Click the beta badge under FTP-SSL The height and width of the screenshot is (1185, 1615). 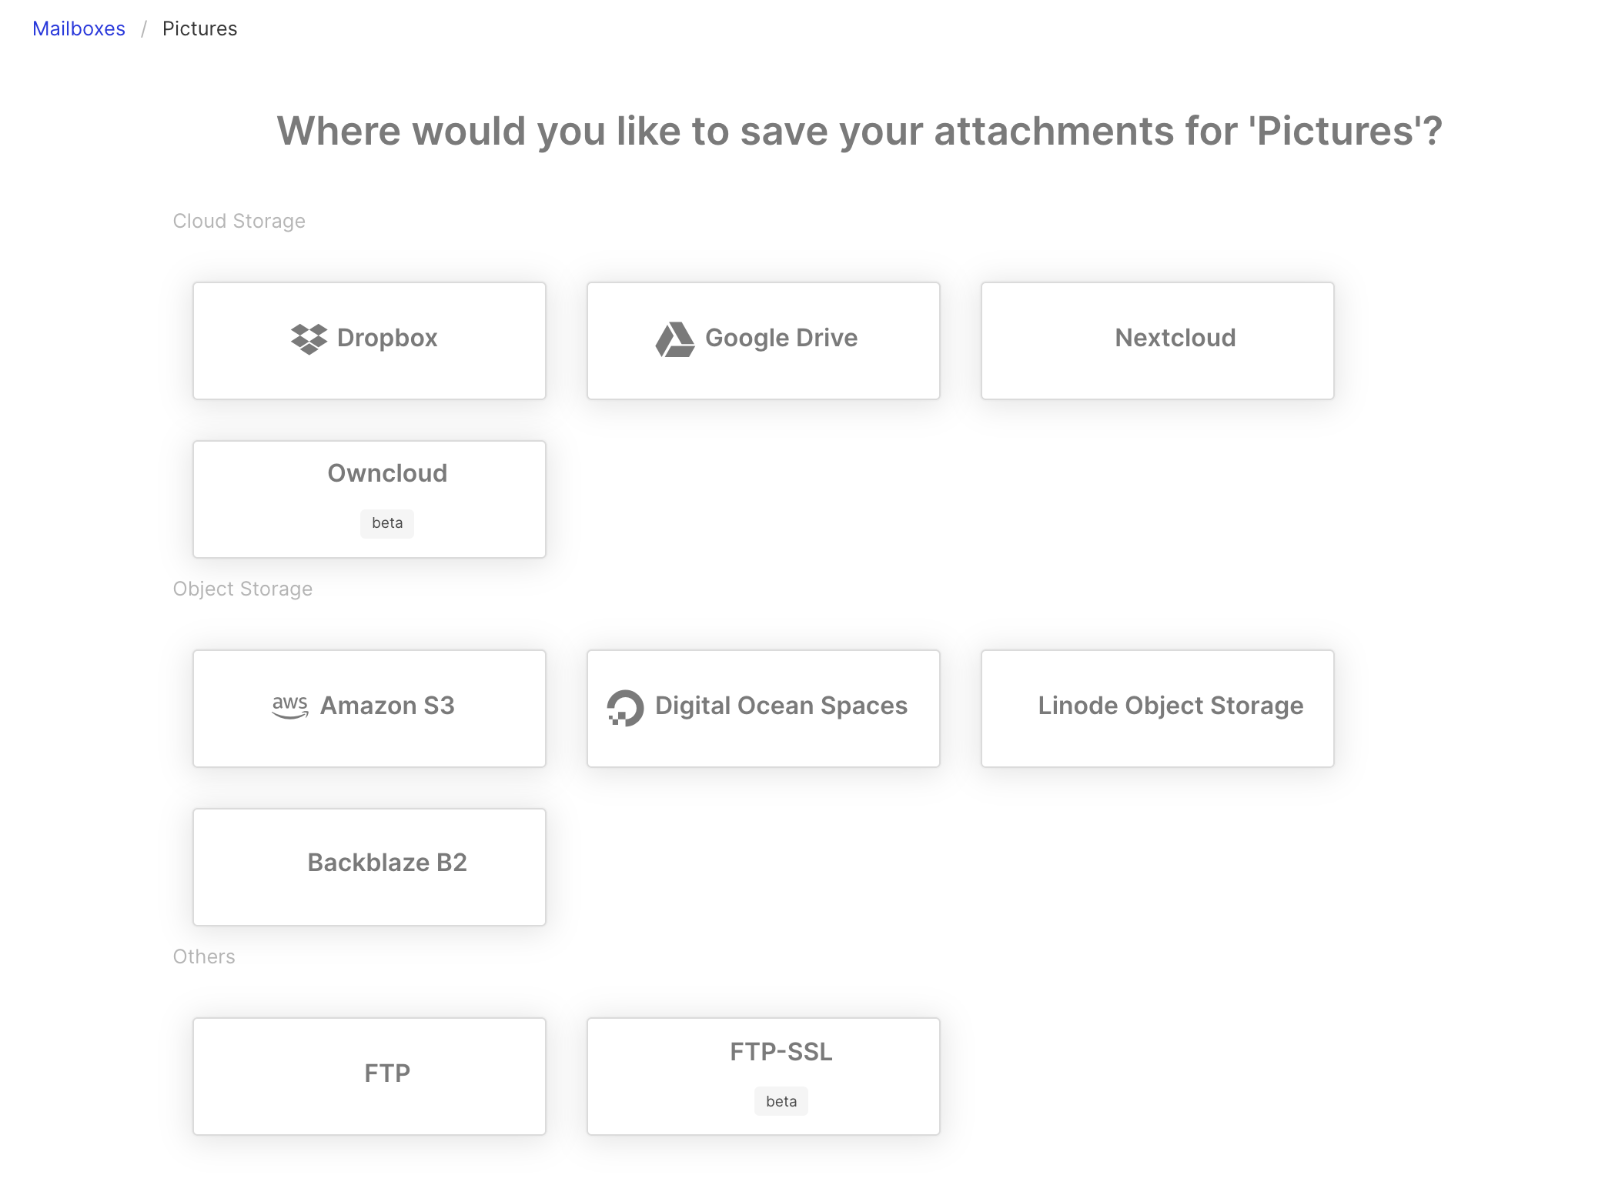[781, 1102]
